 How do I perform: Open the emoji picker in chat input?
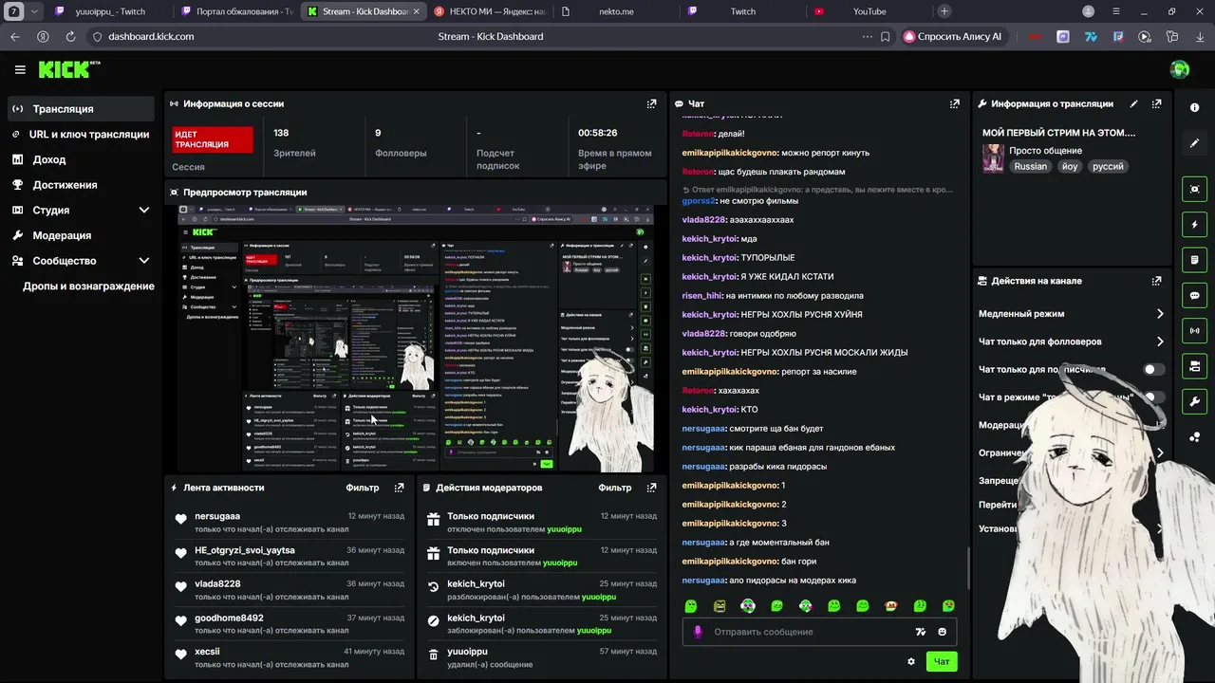pos(942,632)
